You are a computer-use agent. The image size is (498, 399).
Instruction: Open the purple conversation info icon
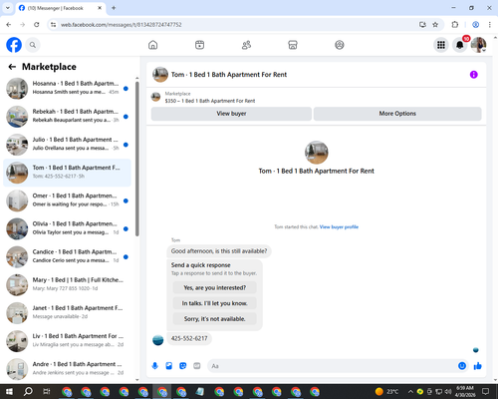(x=474, y=75)
